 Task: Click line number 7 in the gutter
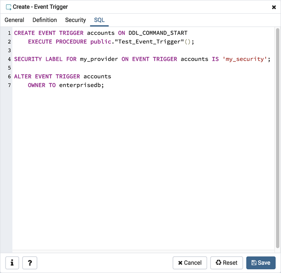coord(9,85)
